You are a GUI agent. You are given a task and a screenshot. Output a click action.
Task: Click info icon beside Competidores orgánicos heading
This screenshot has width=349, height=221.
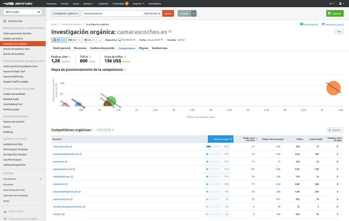[x=113, y=130]
